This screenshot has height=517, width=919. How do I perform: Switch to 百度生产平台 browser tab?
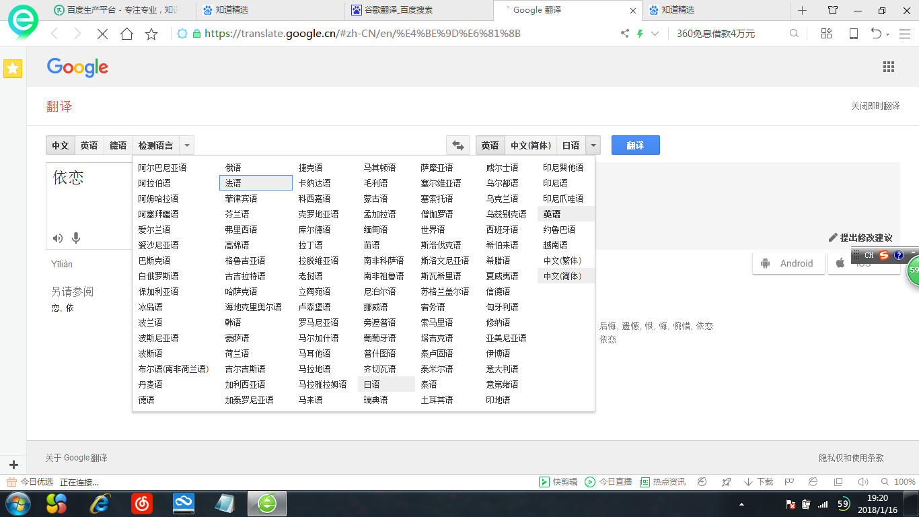(121, 10)
